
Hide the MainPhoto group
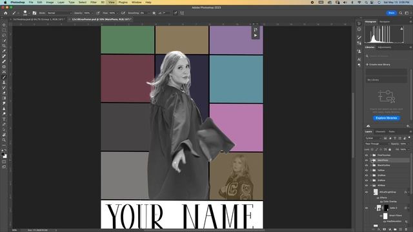(x=367, y=160)
